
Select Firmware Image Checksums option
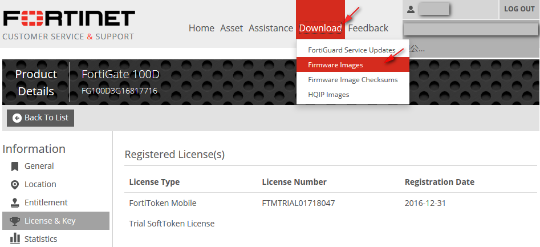(352, 80)
